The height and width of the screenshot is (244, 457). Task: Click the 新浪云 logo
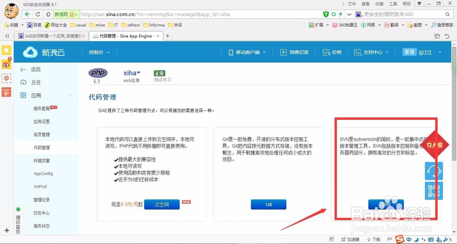click(x=44, y=53)
